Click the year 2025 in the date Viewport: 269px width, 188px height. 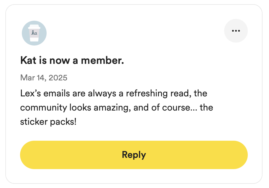pyautogui.click(x=58, y=78)
